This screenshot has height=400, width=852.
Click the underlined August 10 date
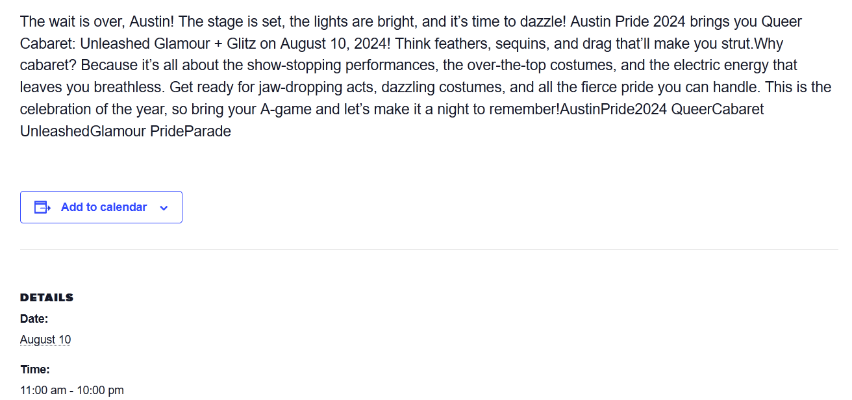[x=45, y=340]
